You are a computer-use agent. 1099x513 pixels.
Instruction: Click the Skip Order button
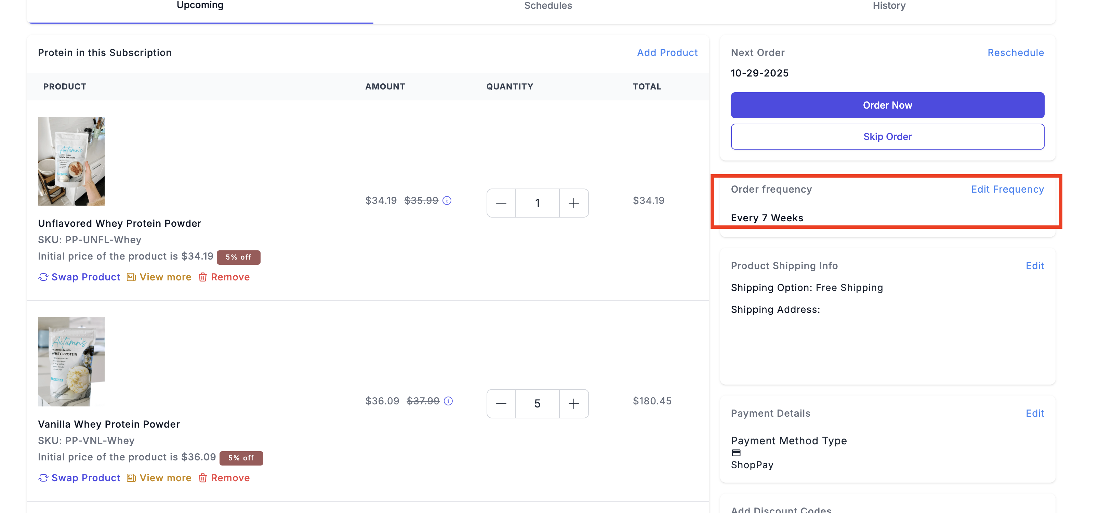pos(887,137)
